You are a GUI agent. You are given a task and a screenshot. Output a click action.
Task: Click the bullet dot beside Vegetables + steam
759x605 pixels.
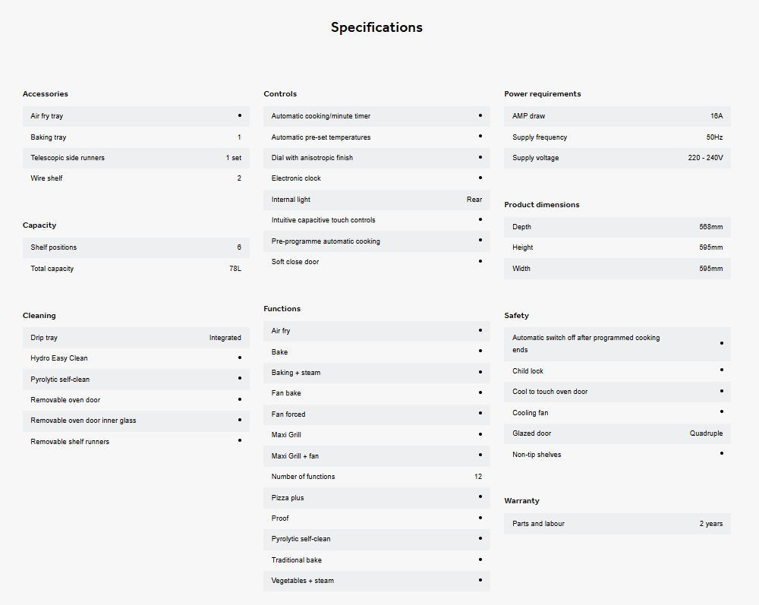pos(480,580)
